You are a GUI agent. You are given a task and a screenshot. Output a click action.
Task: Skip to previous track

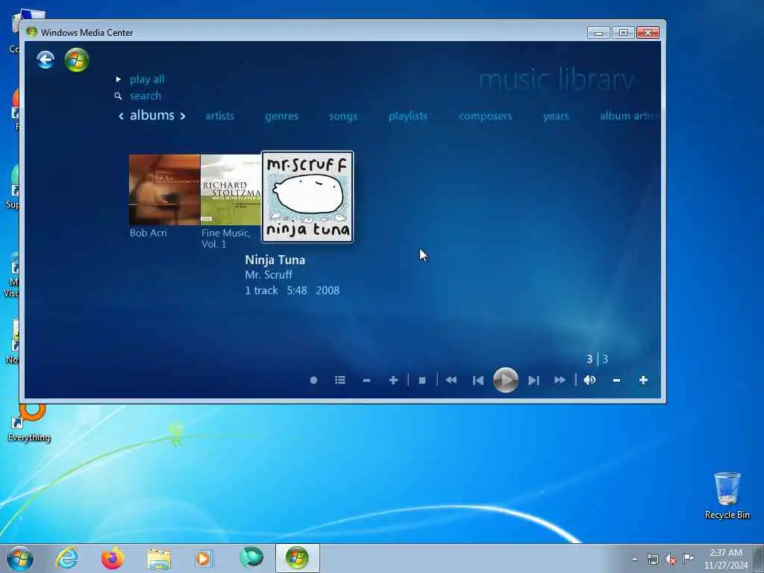point(478,380)
